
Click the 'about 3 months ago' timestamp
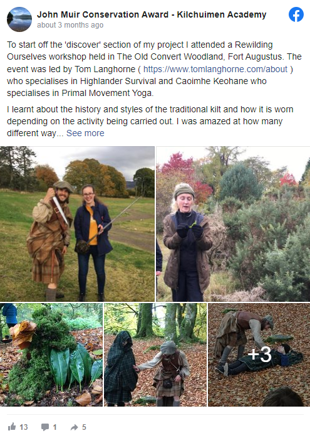point(70,25)
